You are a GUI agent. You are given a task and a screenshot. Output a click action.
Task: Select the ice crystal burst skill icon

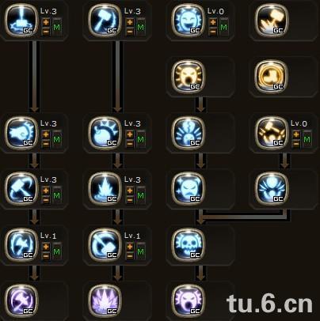tap(105, 189)
